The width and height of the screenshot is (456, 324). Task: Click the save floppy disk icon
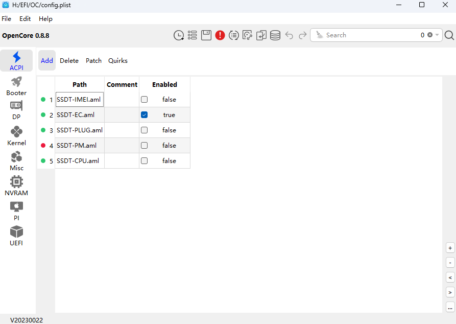[x=206, y=35]
